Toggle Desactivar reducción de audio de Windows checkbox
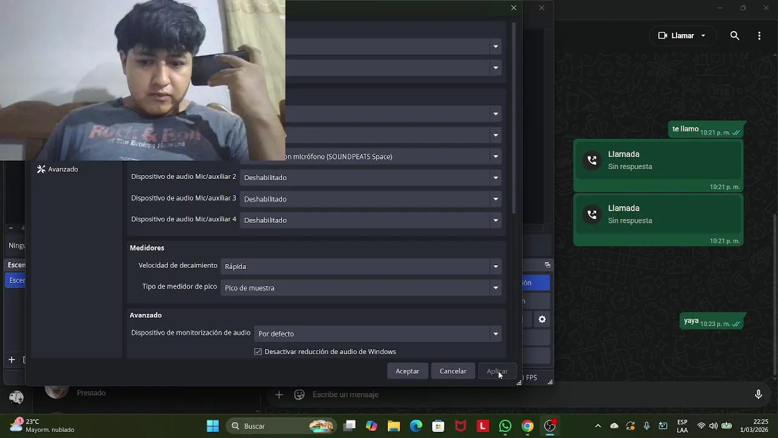Viewport: 778px width, 438px height. tap(258, 352)
